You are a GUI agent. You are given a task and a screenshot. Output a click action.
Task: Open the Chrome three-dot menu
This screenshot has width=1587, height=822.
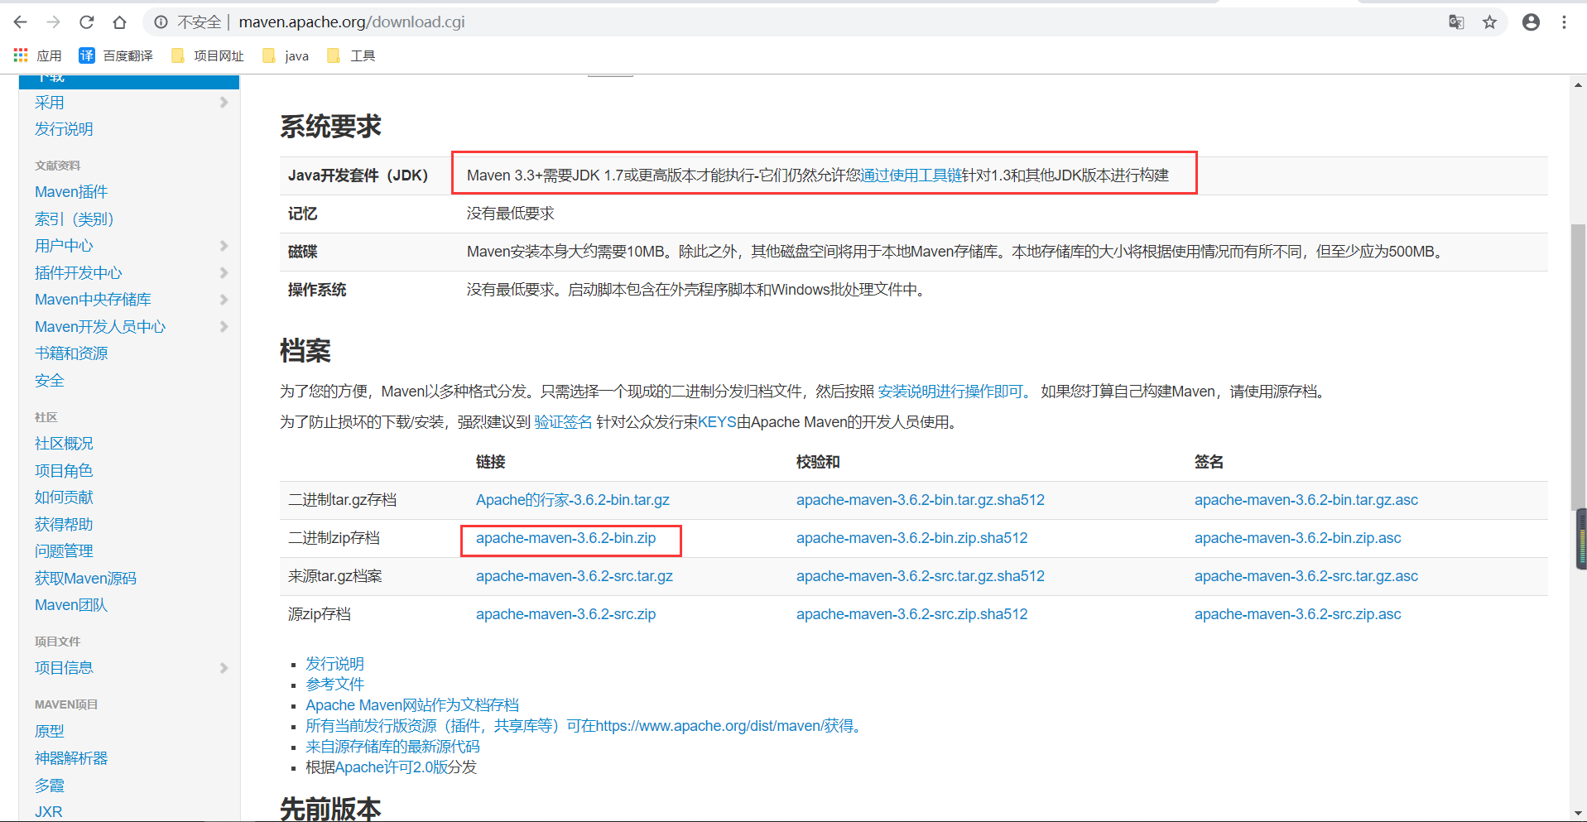pyautogui.click(x=1564, y=22)
